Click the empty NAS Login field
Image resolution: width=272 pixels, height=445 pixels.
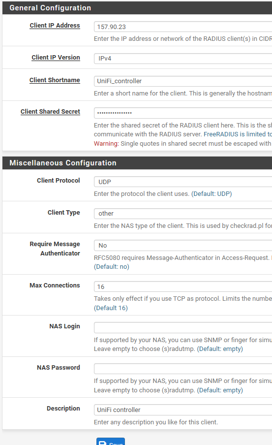click(183, 327)
